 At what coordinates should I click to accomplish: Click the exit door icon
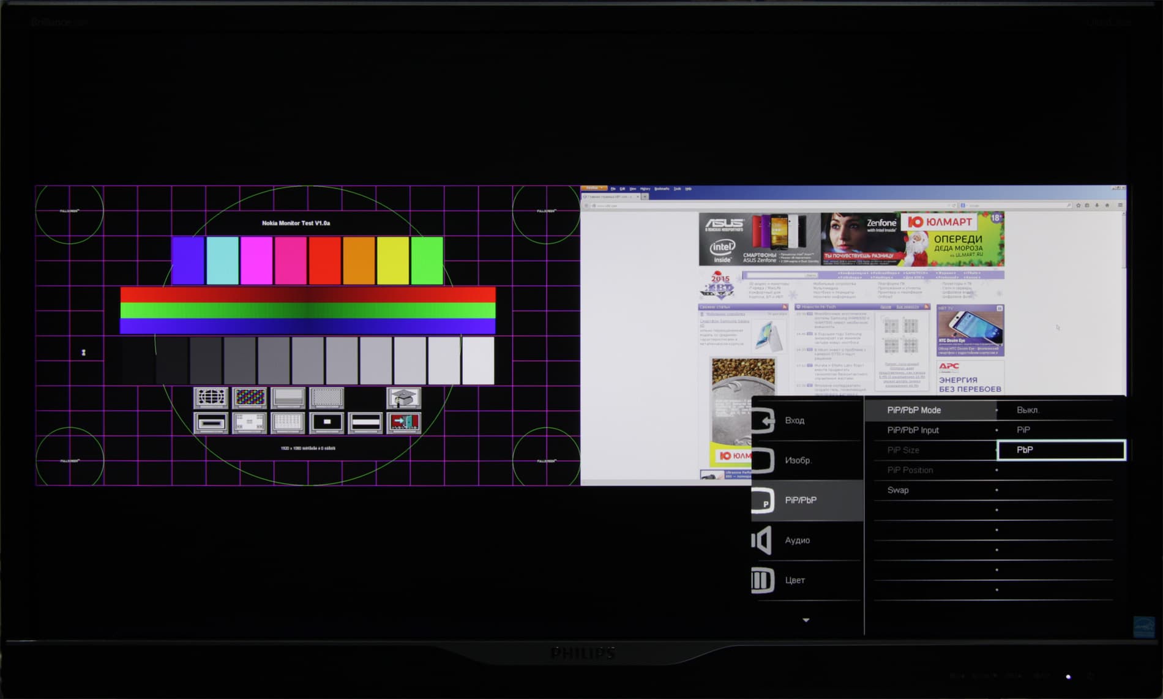coord(403,422)
